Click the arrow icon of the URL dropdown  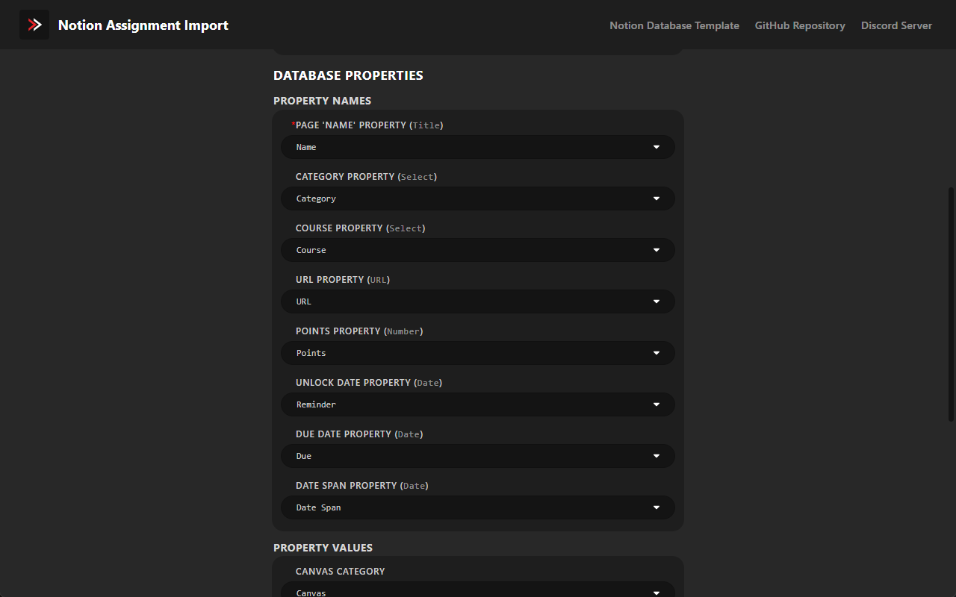coord(657,301)
